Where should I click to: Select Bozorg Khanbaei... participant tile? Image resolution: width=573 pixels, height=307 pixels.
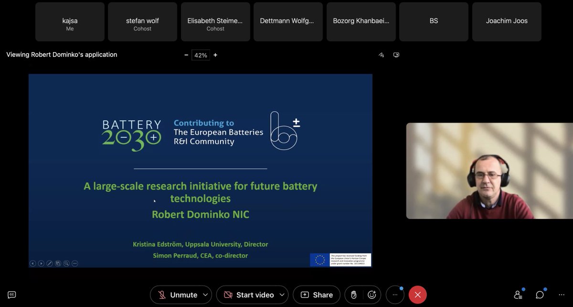[361, 22]
